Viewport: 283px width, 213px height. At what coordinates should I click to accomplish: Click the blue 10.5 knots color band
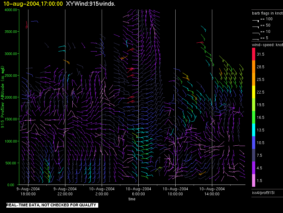(254, 142)
